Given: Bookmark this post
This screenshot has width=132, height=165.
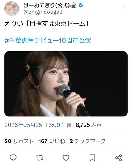Looking at the screenshot, I should (92, 158).
